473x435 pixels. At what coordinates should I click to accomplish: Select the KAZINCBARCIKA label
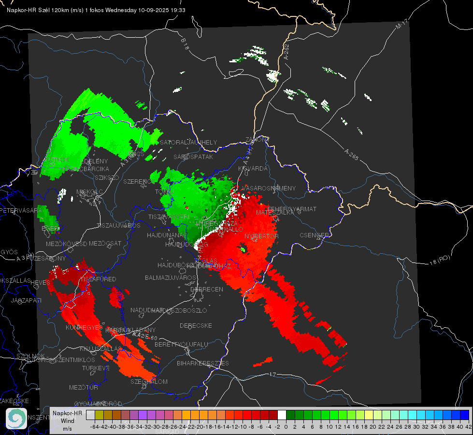coord(86,169)
